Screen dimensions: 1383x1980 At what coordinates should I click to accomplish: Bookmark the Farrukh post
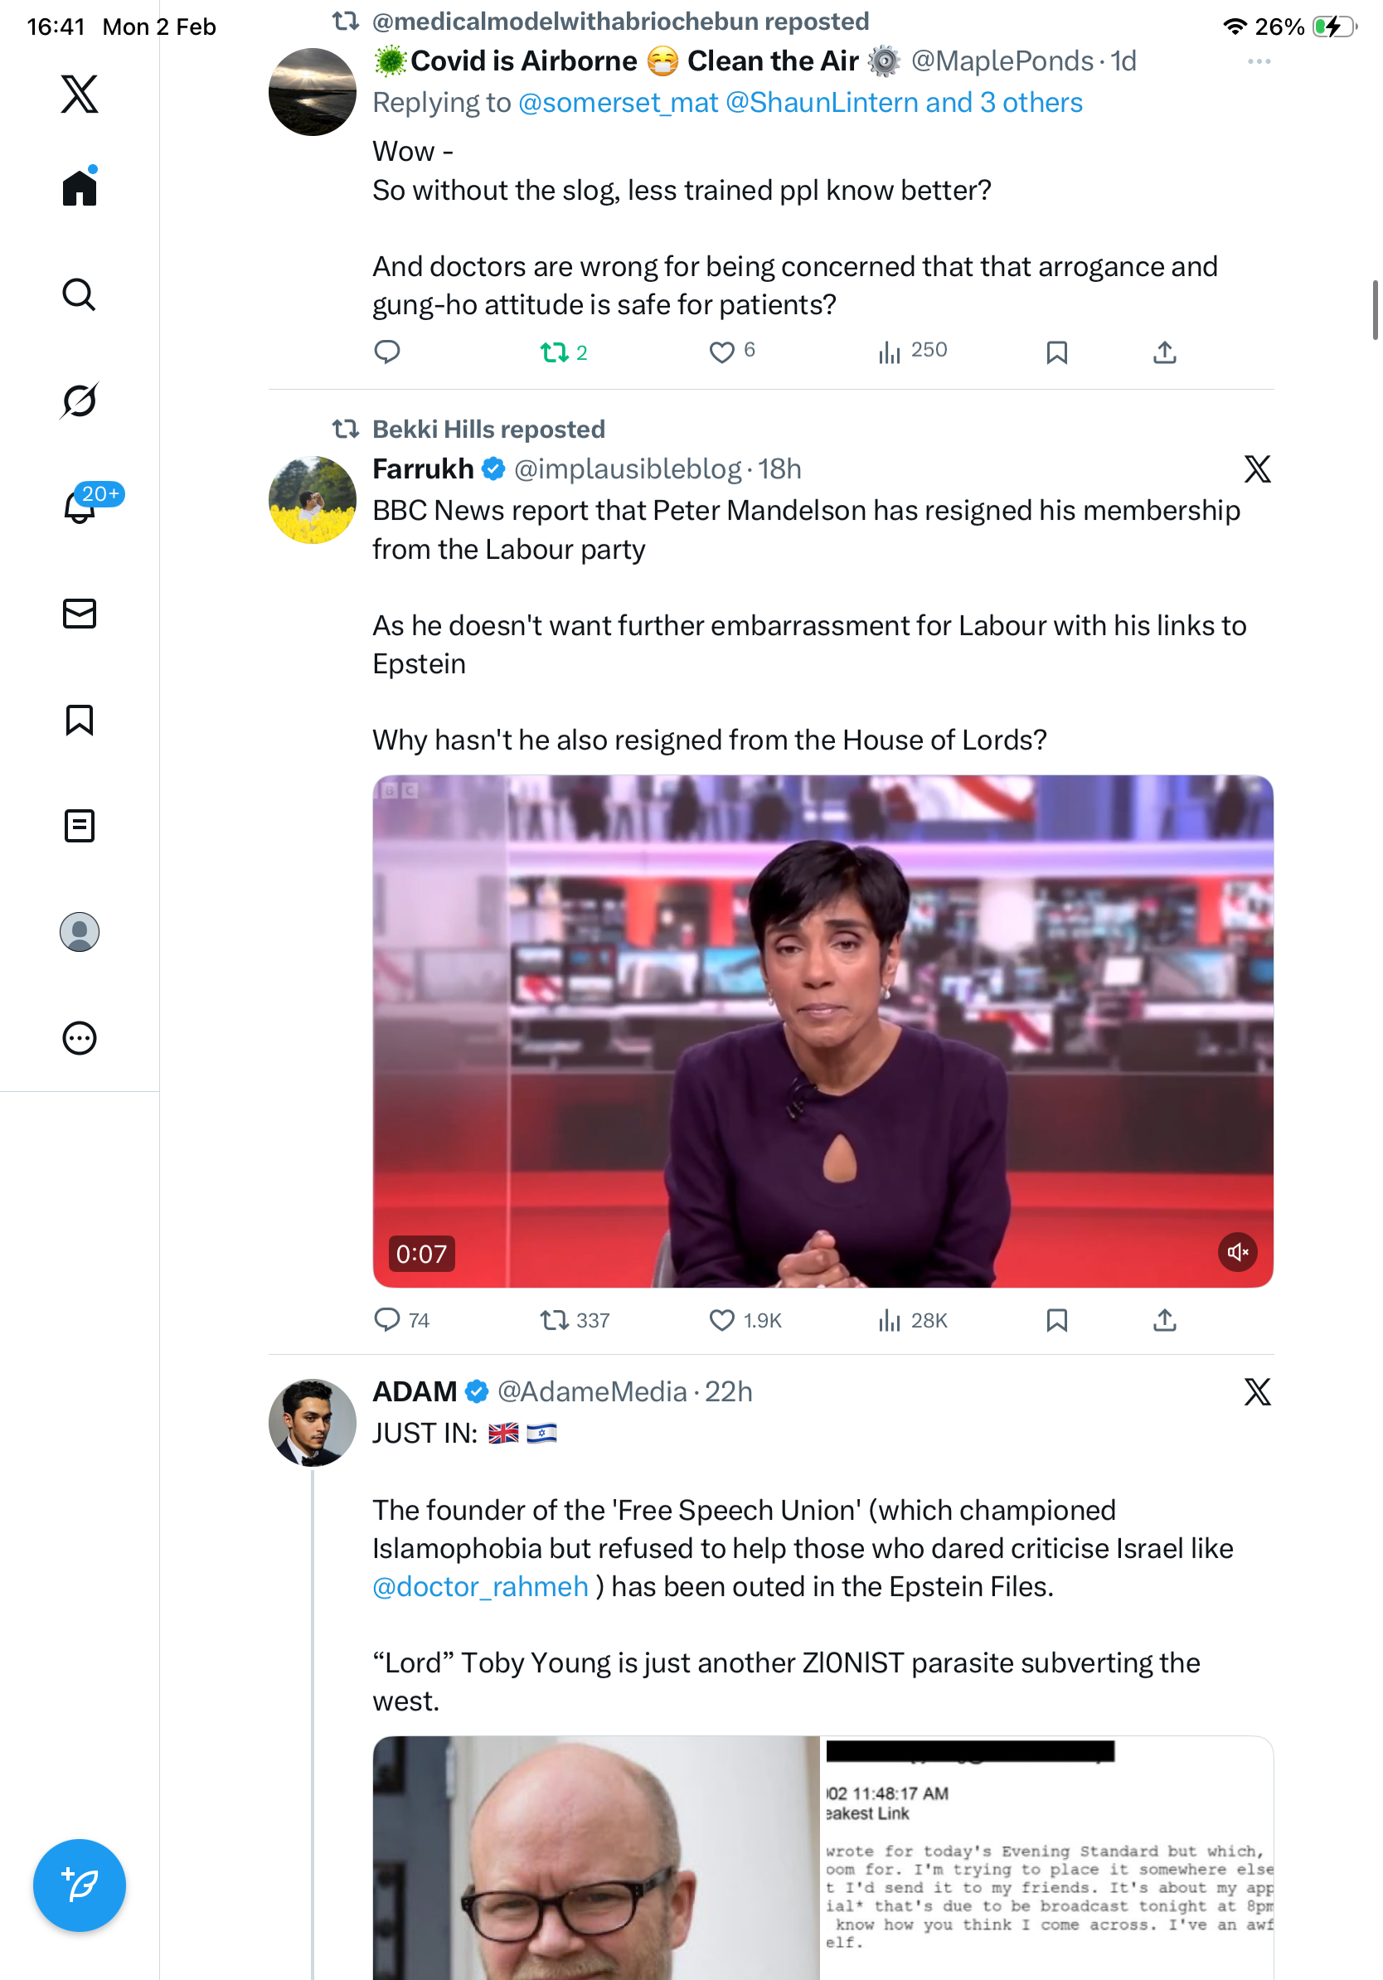tap(1056, 1319)
